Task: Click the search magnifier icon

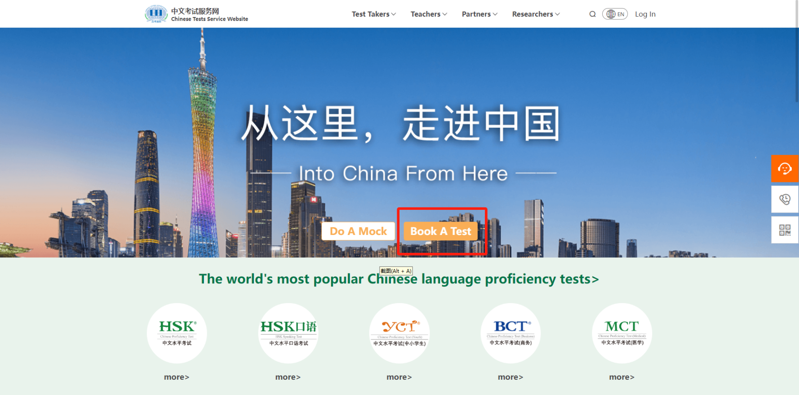Action: tap(592, 14)
